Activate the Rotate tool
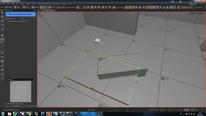The height and width of the screenshot is (116, 206). pyautogui.click(x=2, y=21)
